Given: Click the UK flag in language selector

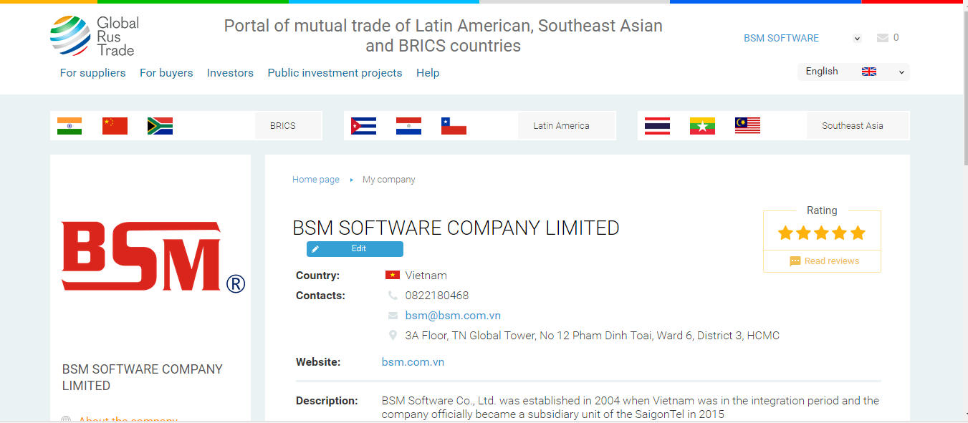Looking at the screenshot, I should tap(869, 72).
